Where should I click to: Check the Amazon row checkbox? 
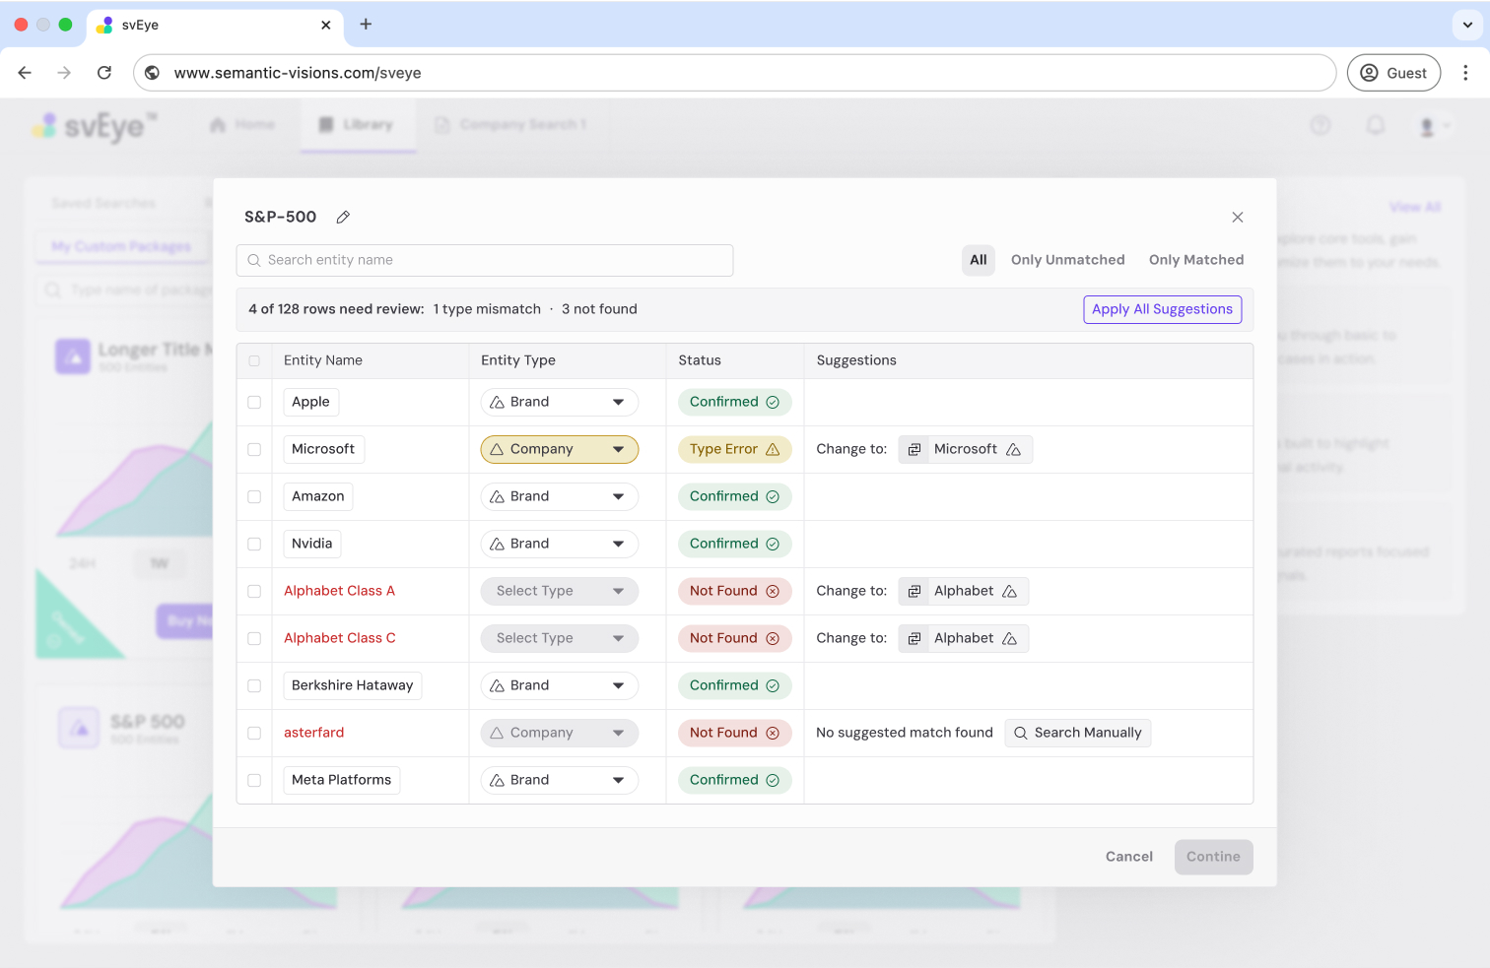click(254, 496)
